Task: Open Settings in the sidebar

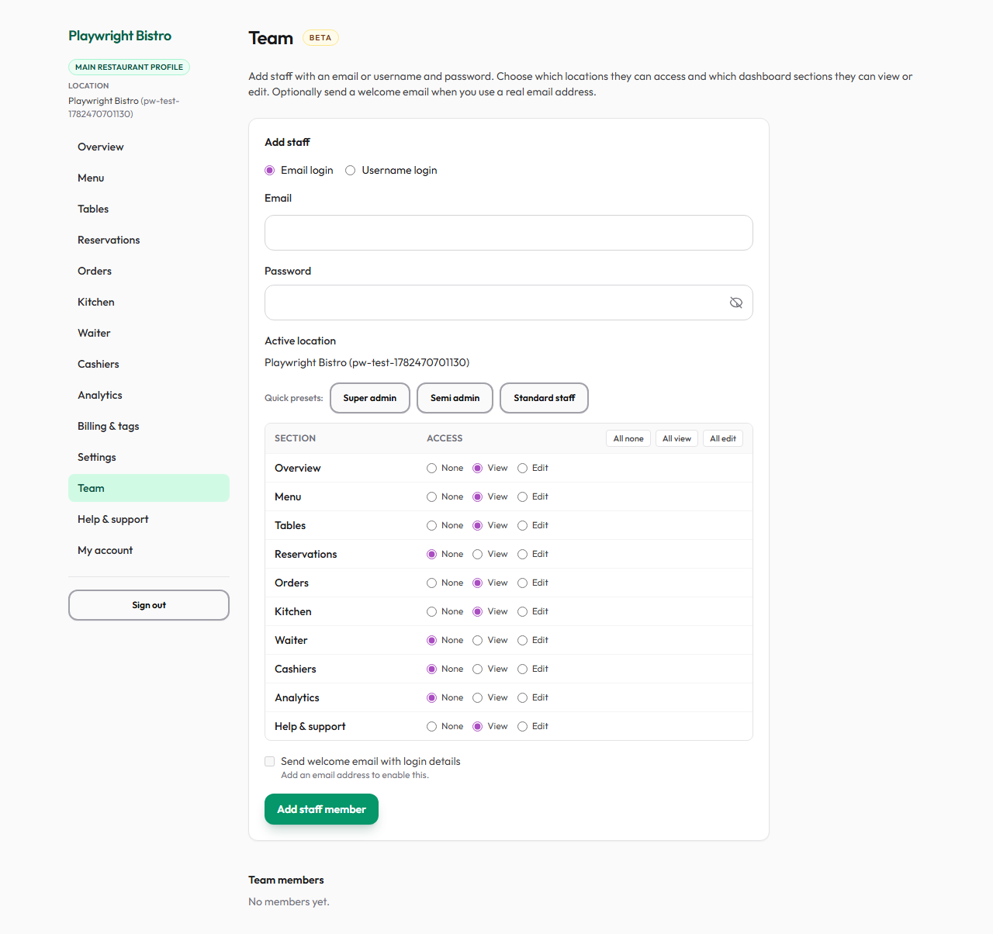Action: [149, 457]
